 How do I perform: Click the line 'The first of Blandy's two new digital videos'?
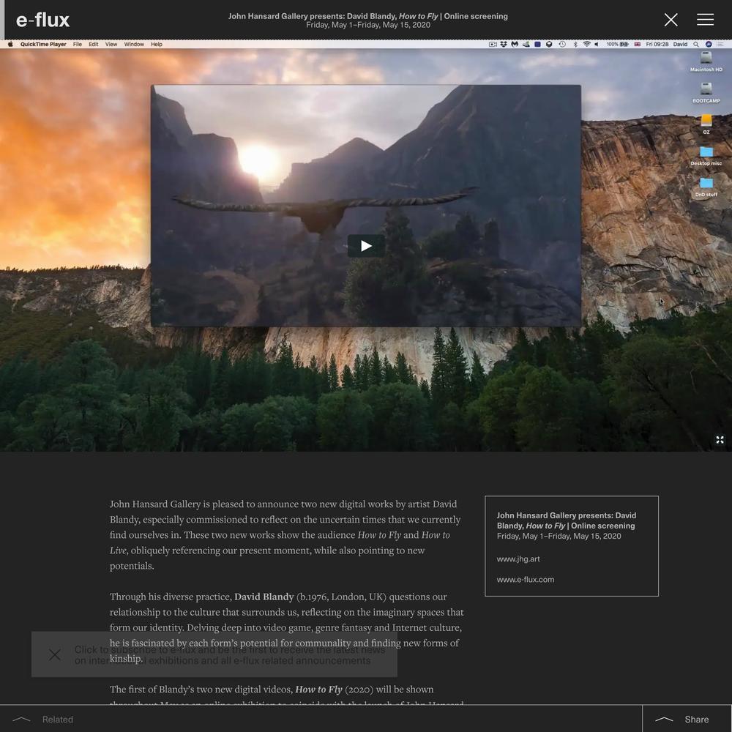click(272, 689)
